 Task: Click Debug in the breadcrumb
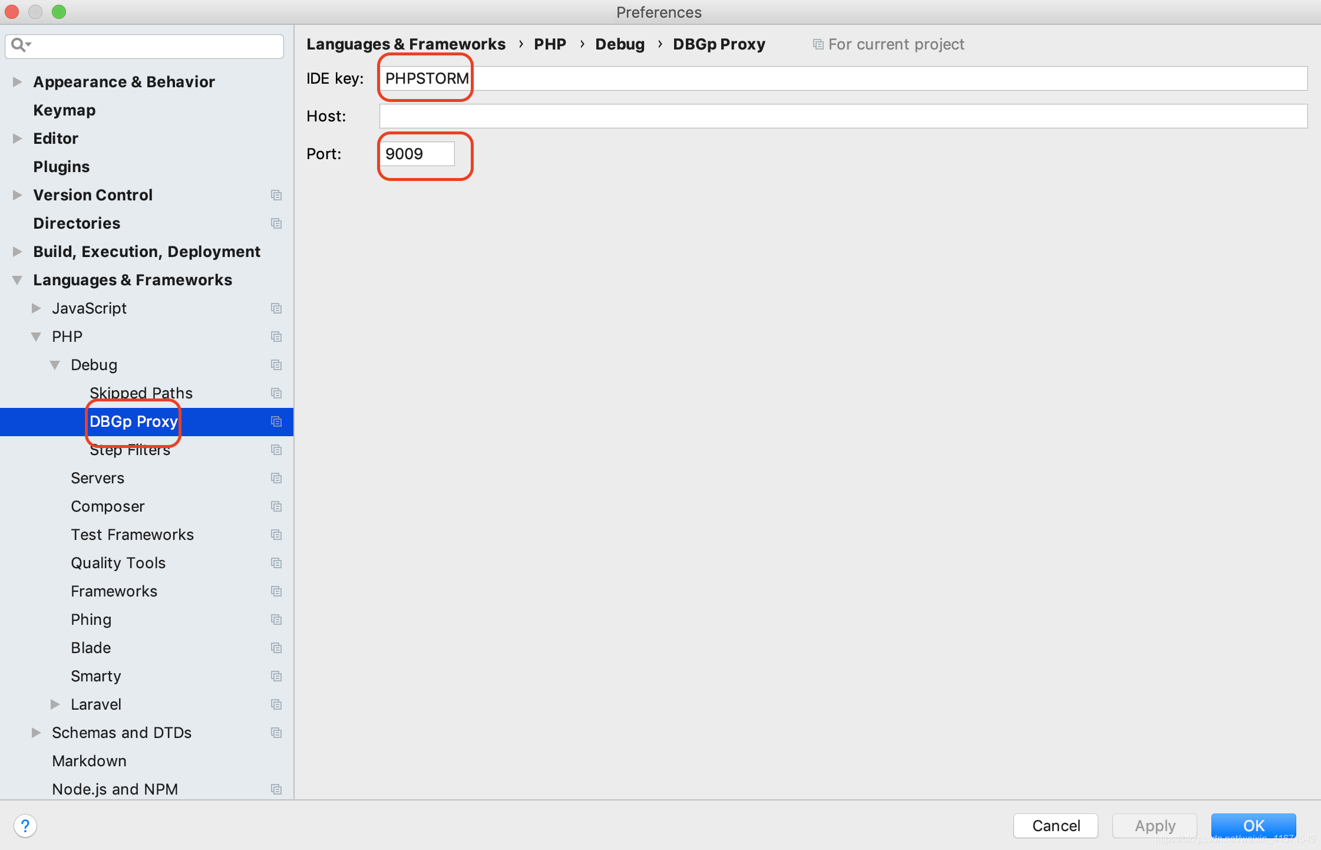pos(620,44)
